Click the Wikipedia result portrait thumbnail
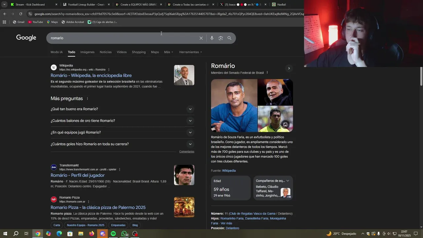This screenshot has width=423, height=238. click(x=184, y=75)
